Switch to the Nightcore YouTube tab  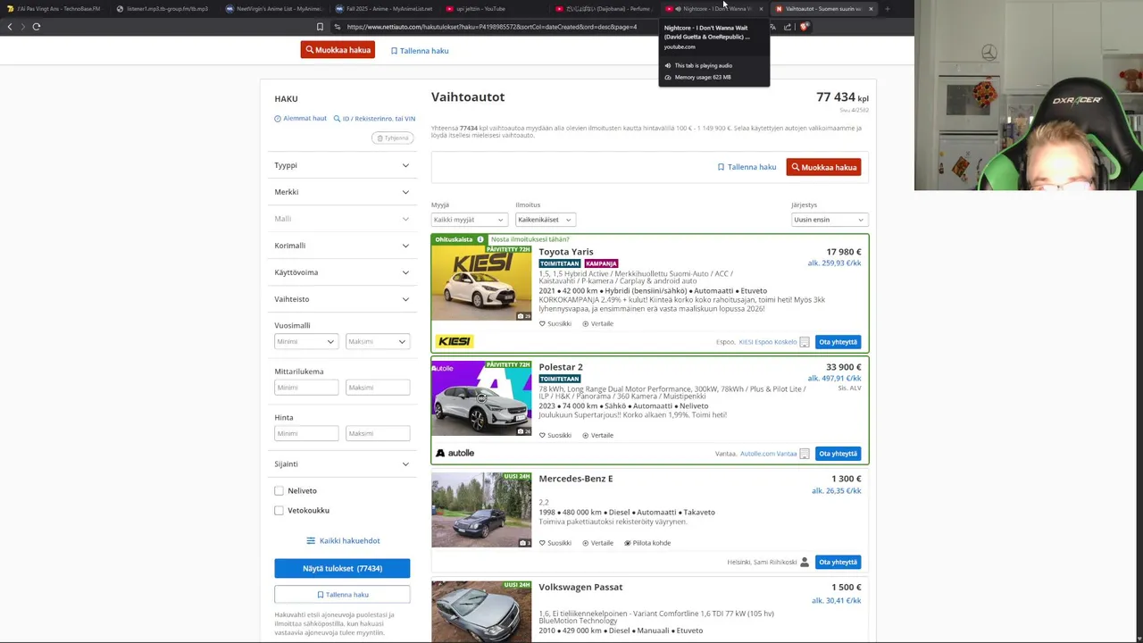[714, 9]
